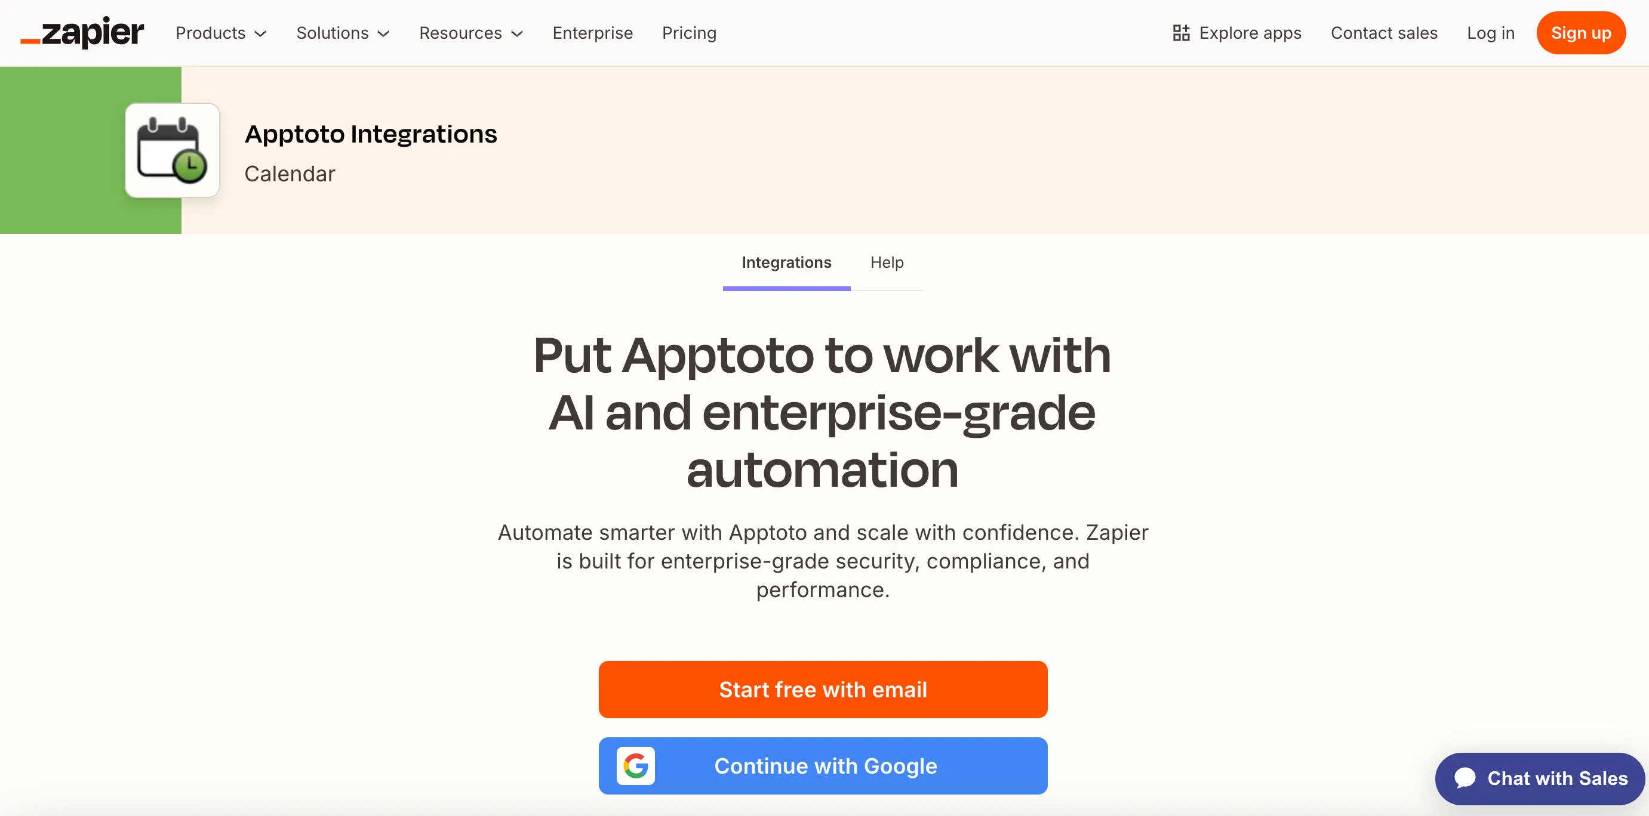Open the Products dropdown menu
The height and width of the screenshot is (816, 1649).
tap(211, 33)
